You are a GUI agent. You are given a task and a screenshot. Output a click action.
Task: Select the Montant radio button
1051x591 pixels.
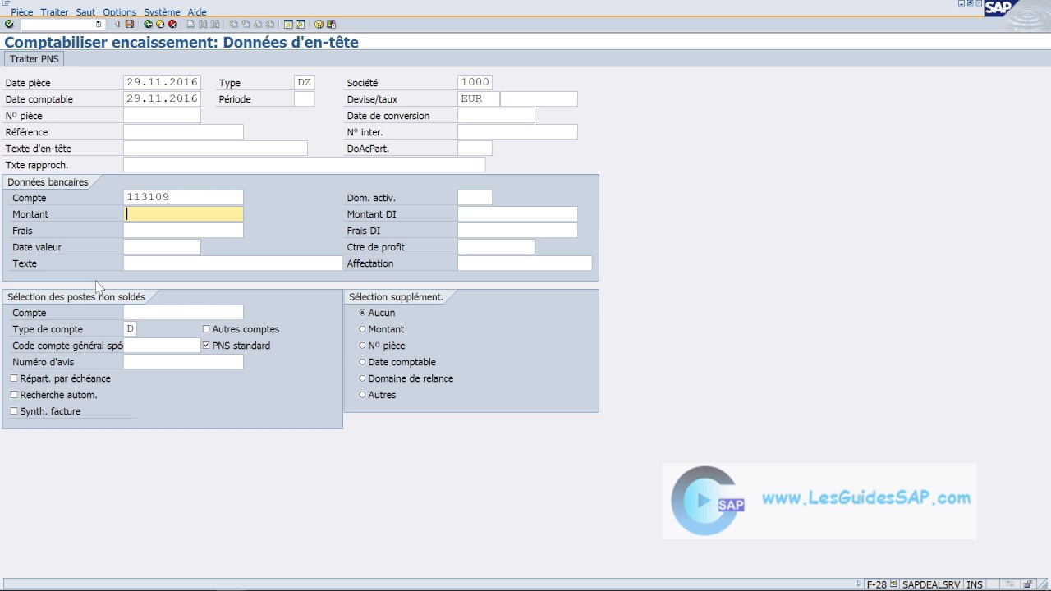click(362, 329)
